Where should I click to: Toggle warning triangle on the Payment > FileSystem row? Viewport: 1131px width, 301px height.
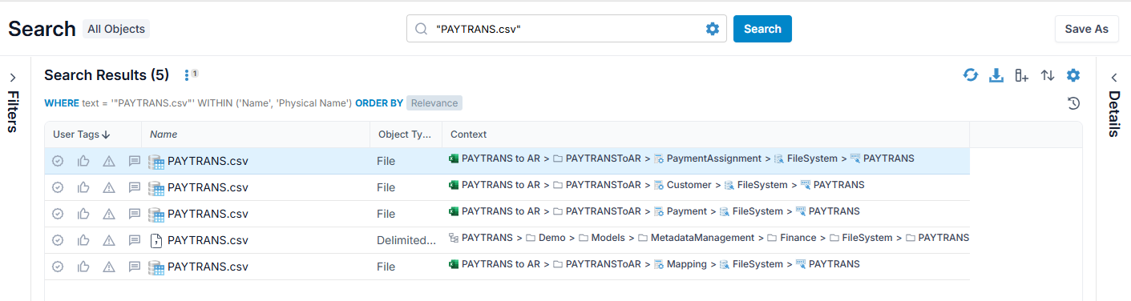click(109, 214)
